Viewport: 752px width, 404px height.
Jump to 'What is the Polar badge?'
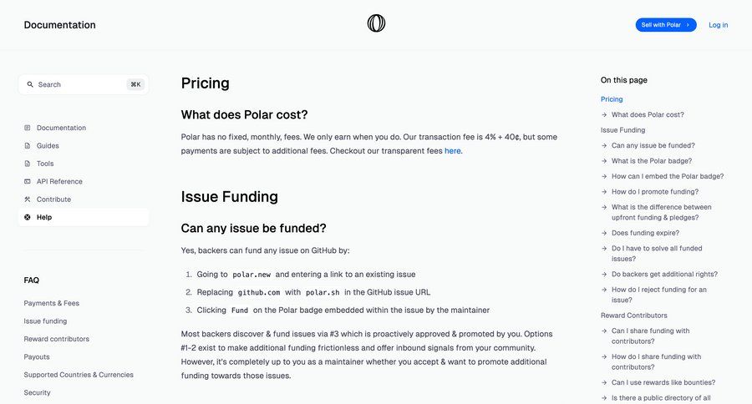click(652, 161)
